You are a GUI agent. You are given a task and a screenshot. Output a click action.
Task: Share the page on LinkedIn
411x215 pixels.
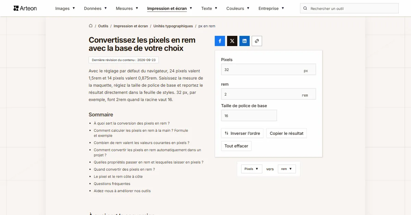click(x=245, y=41)
